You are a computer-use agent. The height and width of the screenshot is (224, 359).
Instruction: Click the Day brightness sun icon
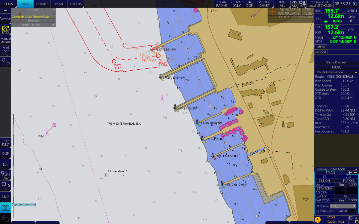(5, 175)
